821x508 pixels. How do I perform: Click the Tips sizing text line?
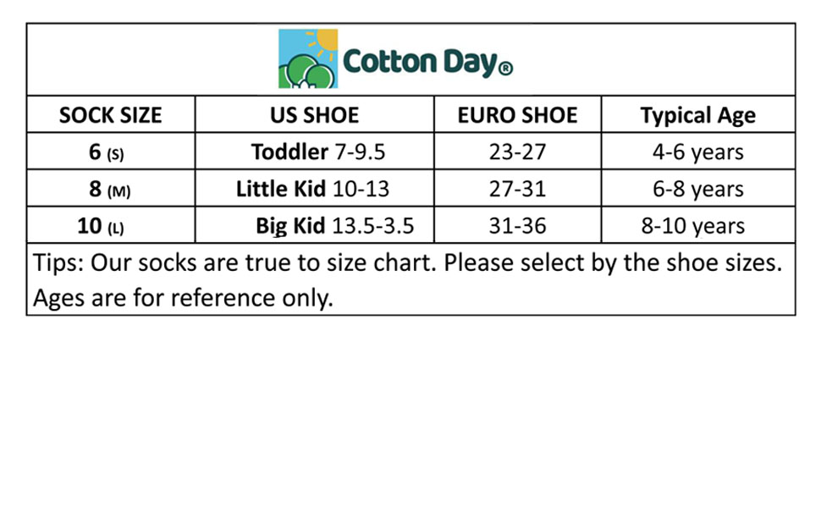pos(406,262)
